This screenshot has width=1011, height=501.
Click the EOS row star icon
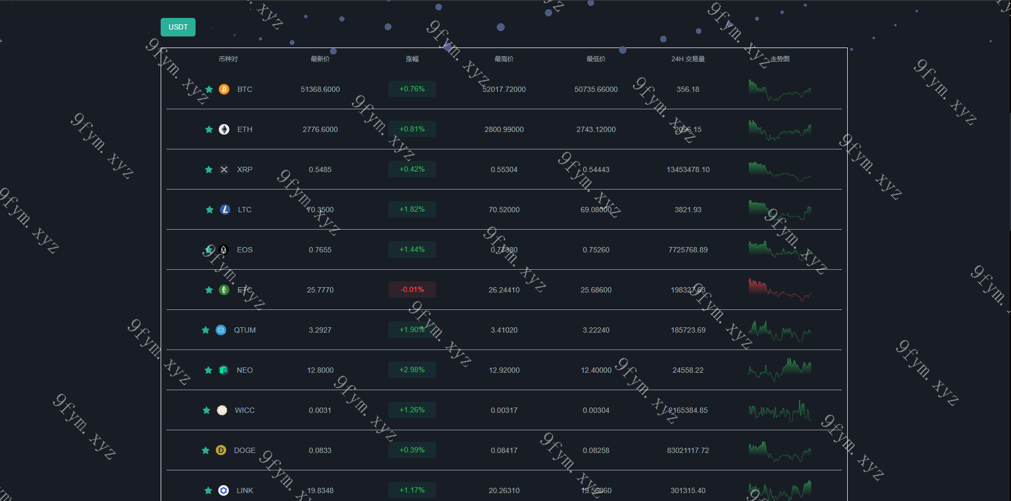[x=209, y=250]
